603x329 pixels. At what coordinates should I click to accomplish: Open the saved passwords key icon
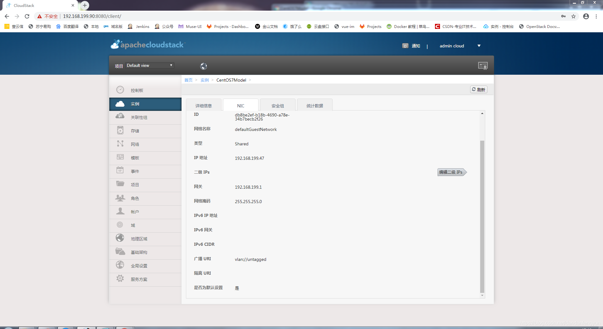pyautogui.click(x=563, y=16)
